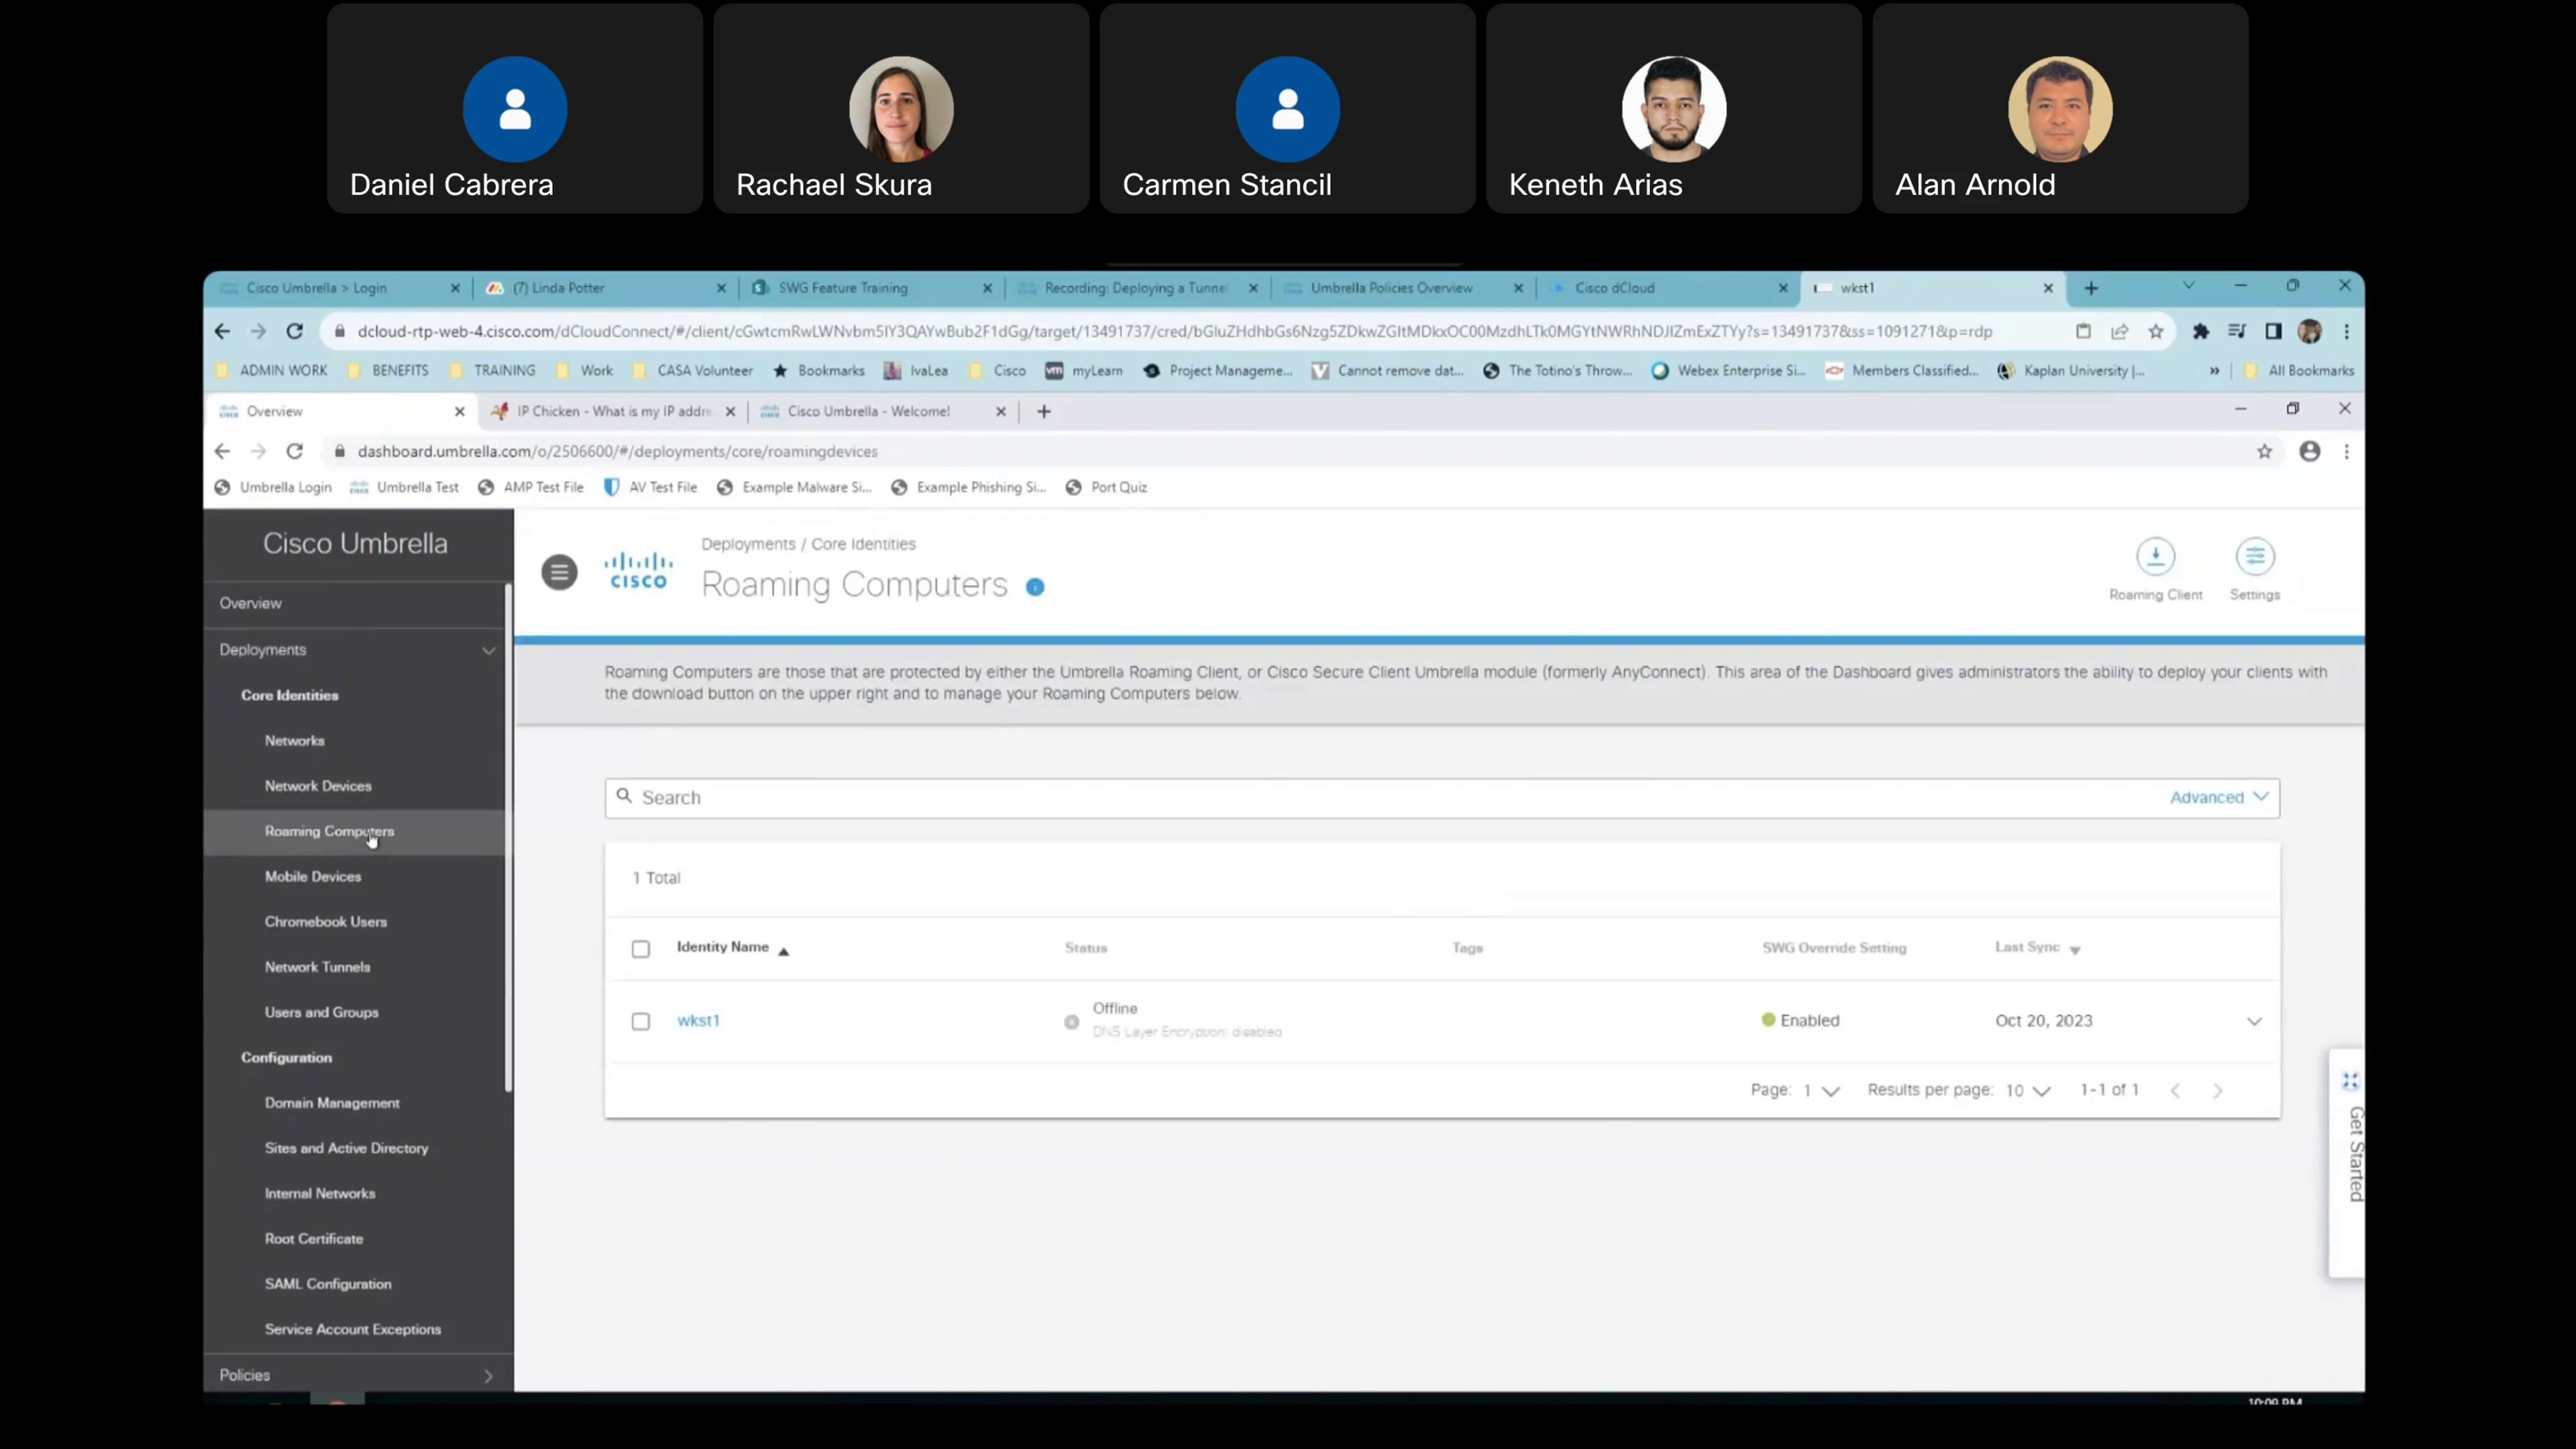Viewport: 2576px width, 1449px height.
Task: Open the Roaming Client download icon
Action: coord(2155,556)
